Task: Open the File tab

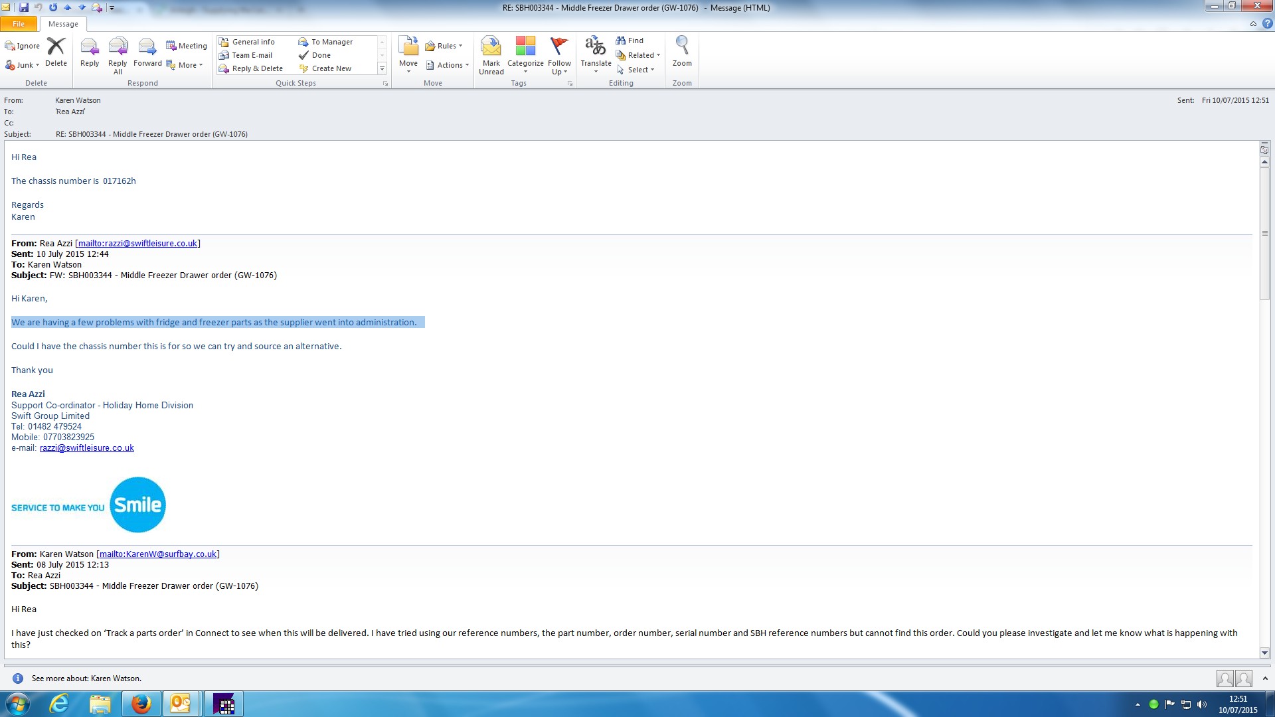Action: click(19, 24)
